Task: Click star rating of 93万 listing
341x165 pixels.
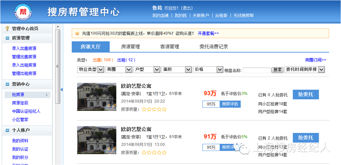Action: (x=154, y=109)
